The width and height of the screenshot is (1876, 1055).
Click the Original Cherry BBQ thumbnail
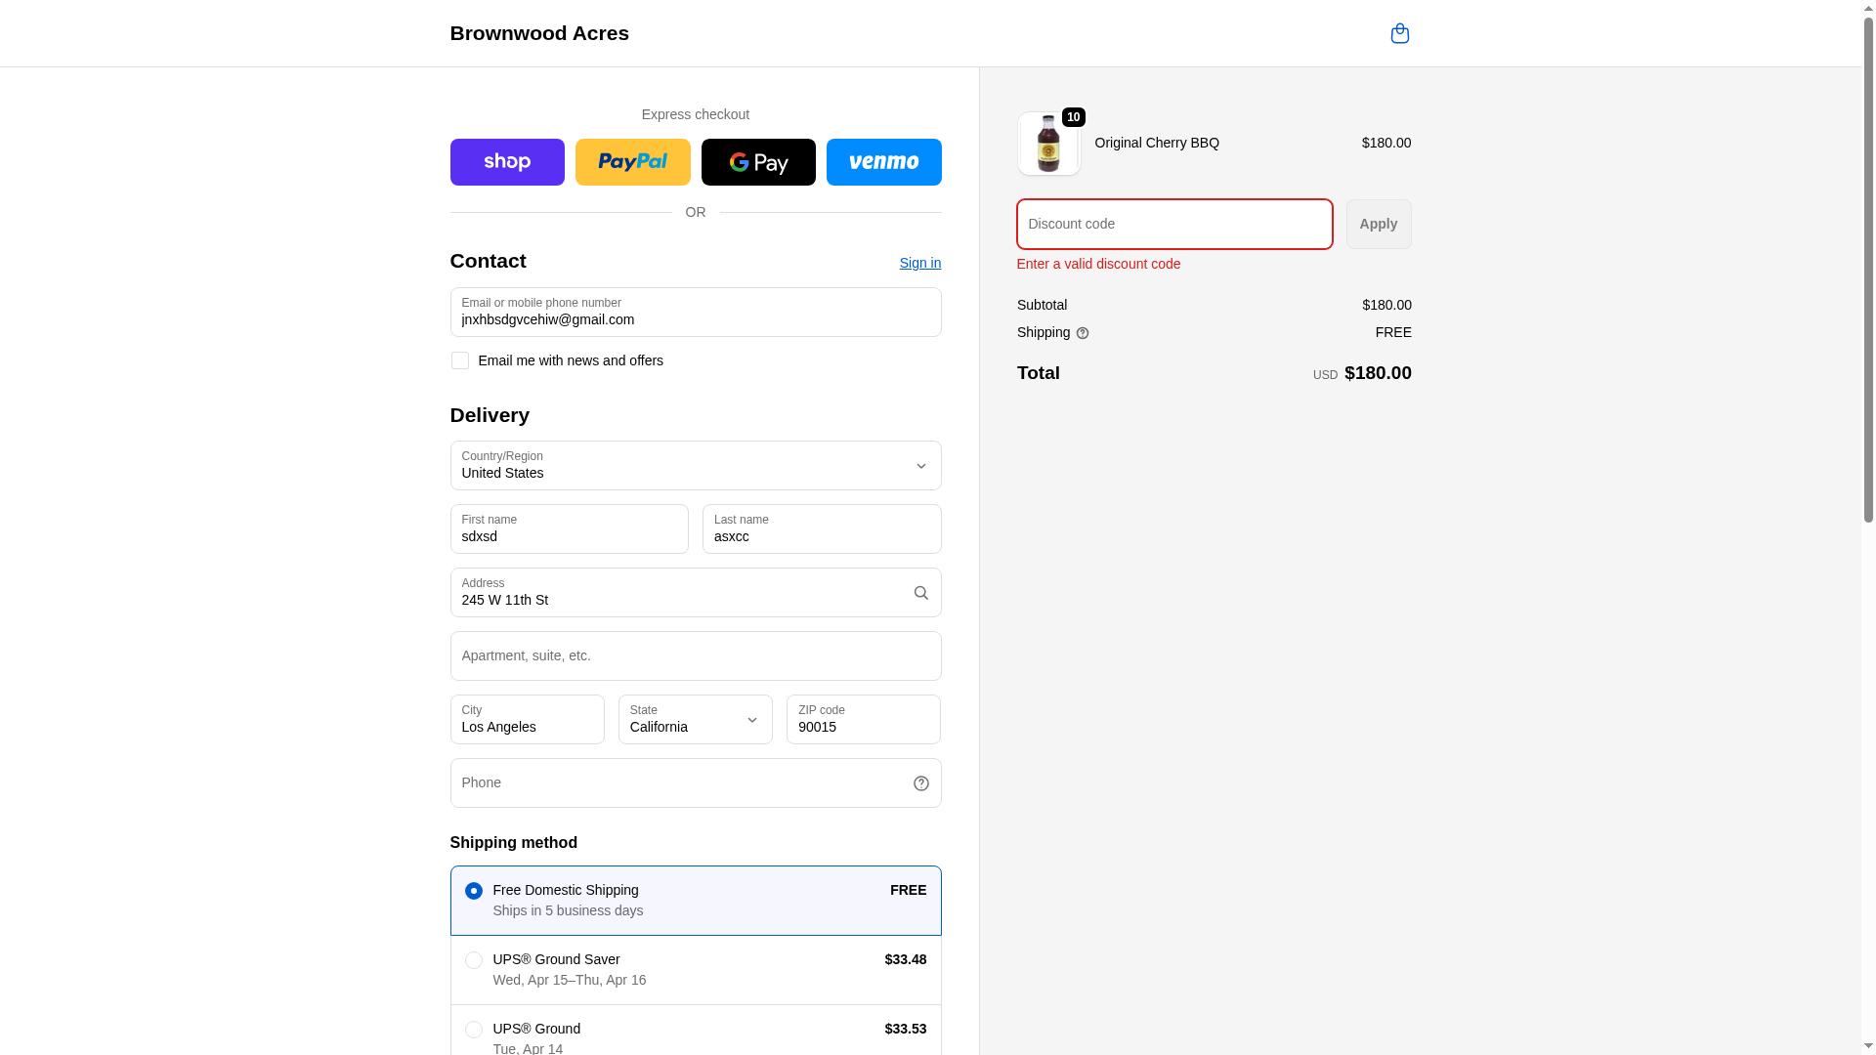(1048, 144)
